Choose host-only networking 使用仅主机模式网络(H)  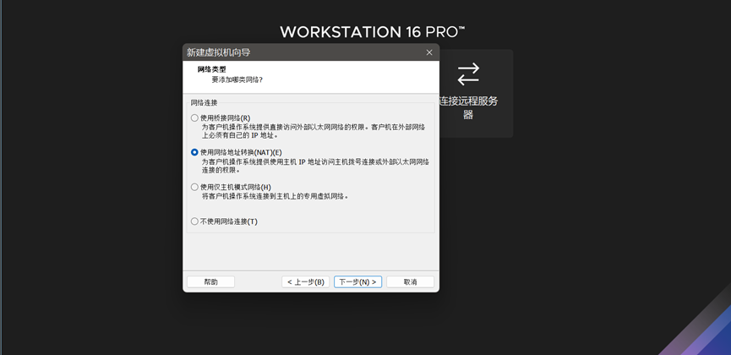231,187
